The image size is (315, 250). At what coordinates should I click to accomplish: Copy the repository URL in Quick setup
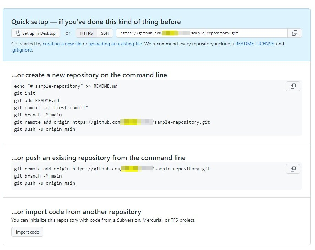(295, 33)
